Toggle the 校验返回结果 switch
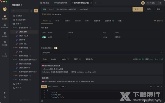This screenshot has width=165, height=103. (x=56, y=48)
